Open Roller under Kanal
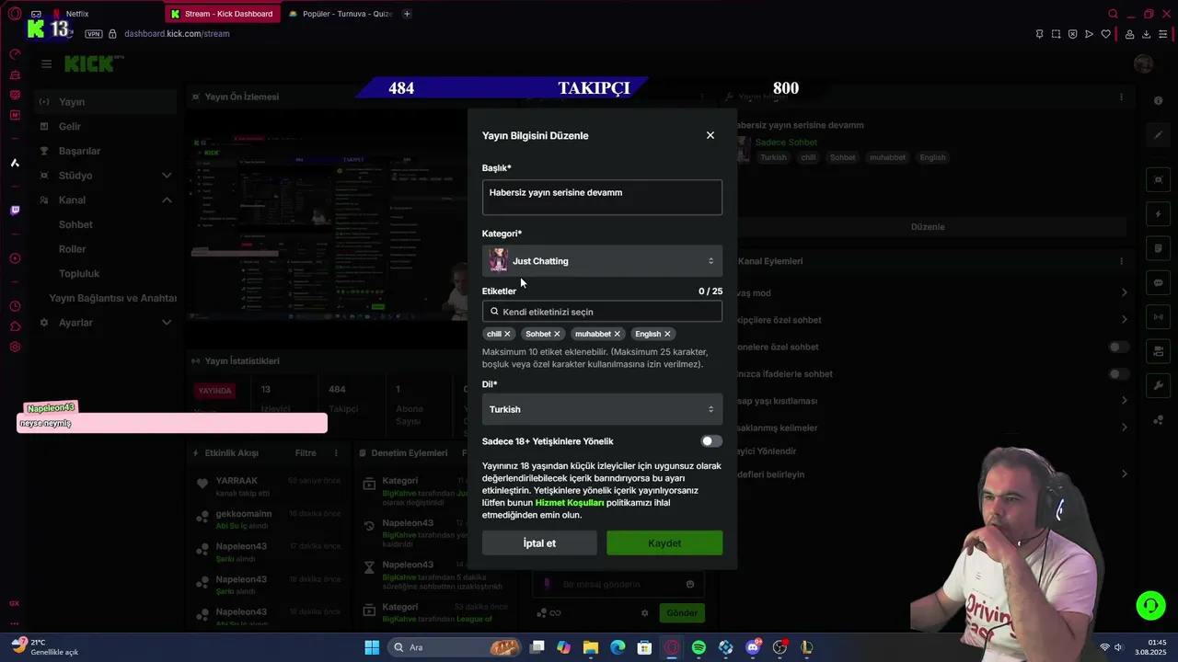The height and width of the screenshot is (662, 1178). tap(72, 249)
